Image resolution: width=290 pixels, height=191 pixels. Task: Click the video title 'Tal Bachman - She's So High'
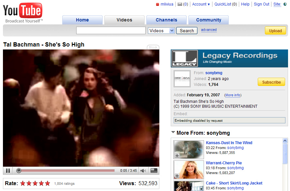click(44, 45)
